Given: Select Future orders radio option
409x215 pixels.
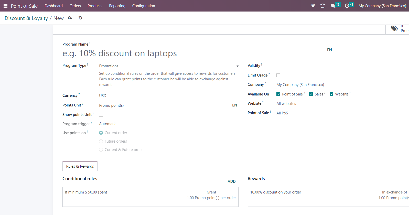Looking at the screenshot, I should click(x=101, y=141).
